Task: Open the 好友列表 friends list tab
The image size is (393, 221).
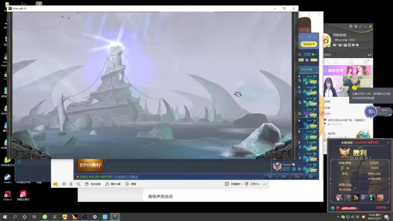Action: (x=307, y=69)
